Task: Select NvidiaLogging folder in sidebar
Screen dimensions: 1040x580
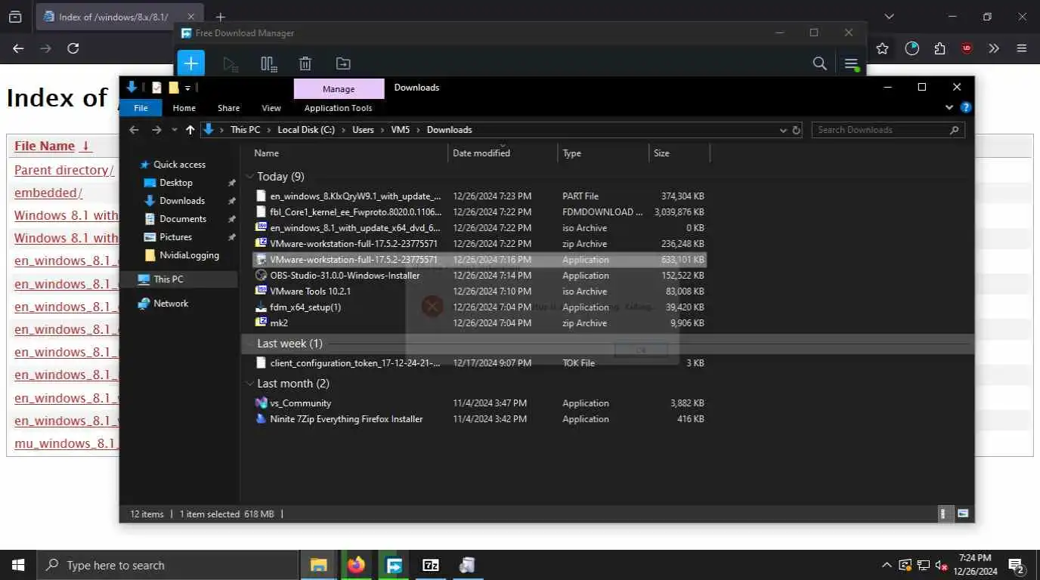Action: [x=189, y=255]
